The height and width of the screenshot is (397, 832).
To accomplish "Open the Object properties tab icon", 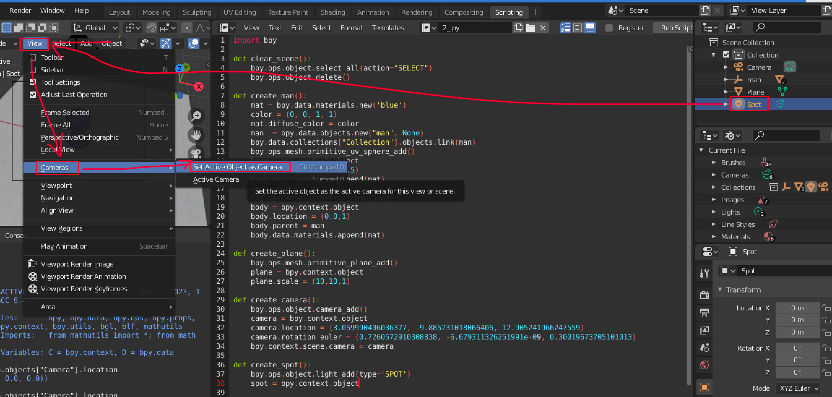I will 704,387.
